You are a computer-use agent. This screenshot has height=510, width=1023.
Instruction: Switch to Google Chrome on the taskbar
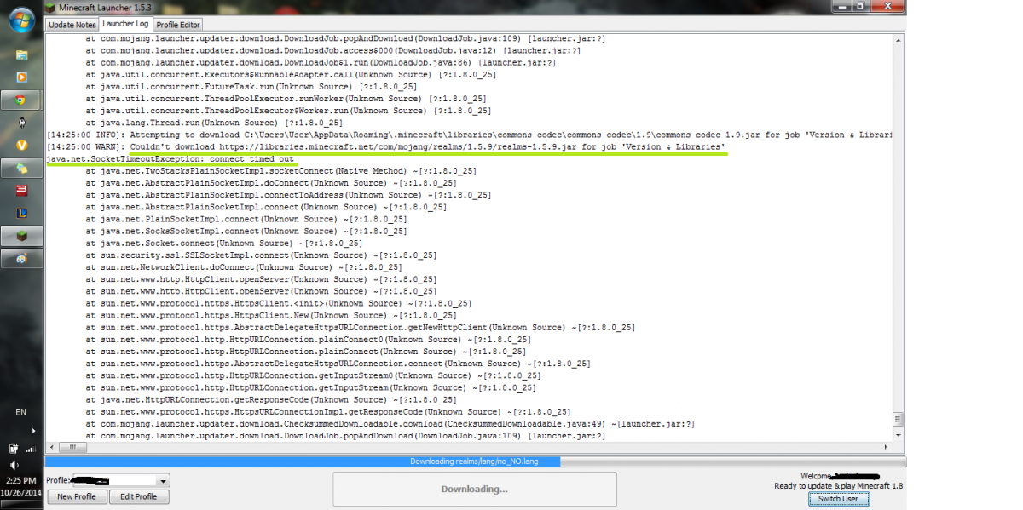[x=21, y=100]
